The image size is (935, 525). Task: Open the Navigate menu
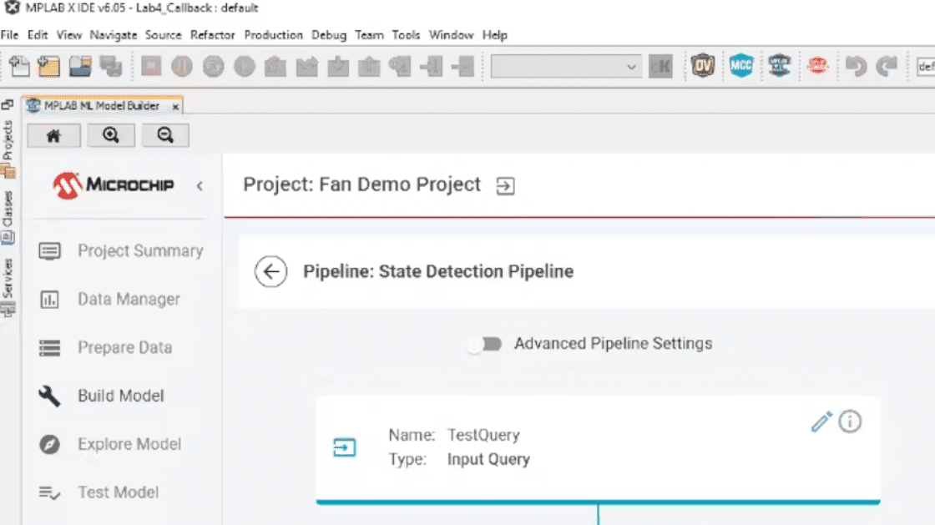[114, 35]
